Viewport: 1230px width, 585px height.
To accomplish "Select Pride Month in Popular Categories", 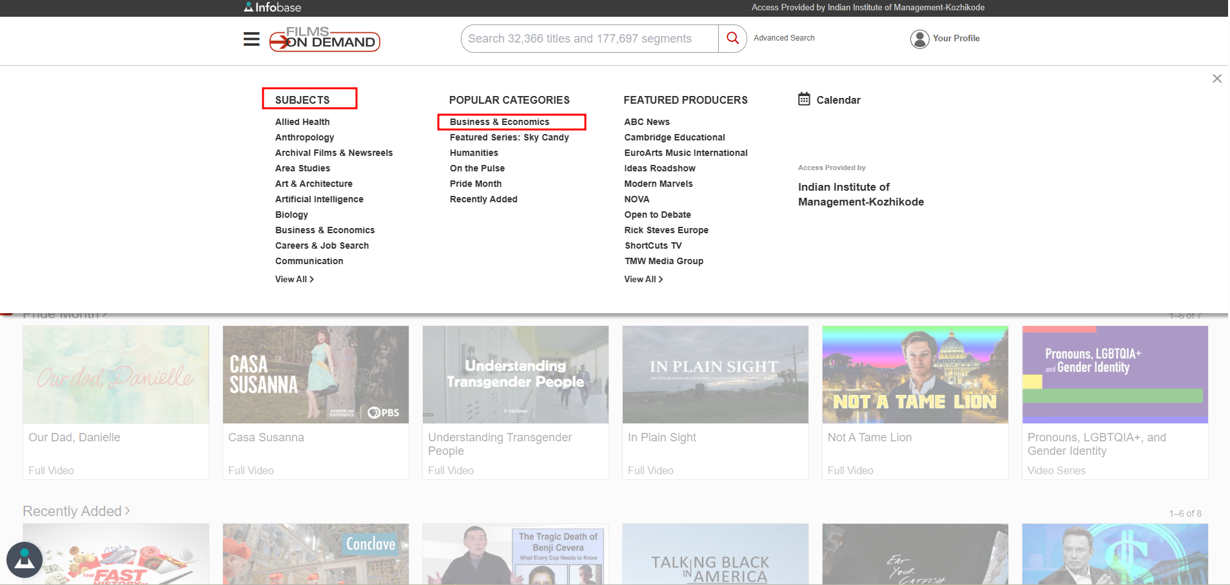I will coord(475,184).
